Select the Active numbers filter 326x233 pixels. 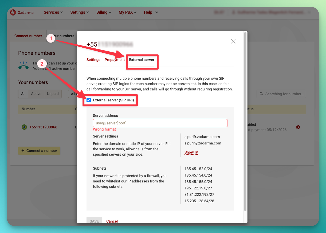[x=36, y=94]
